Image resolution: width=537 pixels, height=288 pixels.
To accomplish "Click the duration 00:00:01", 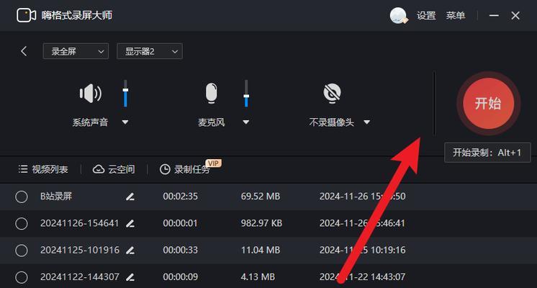I will [181, 223].
